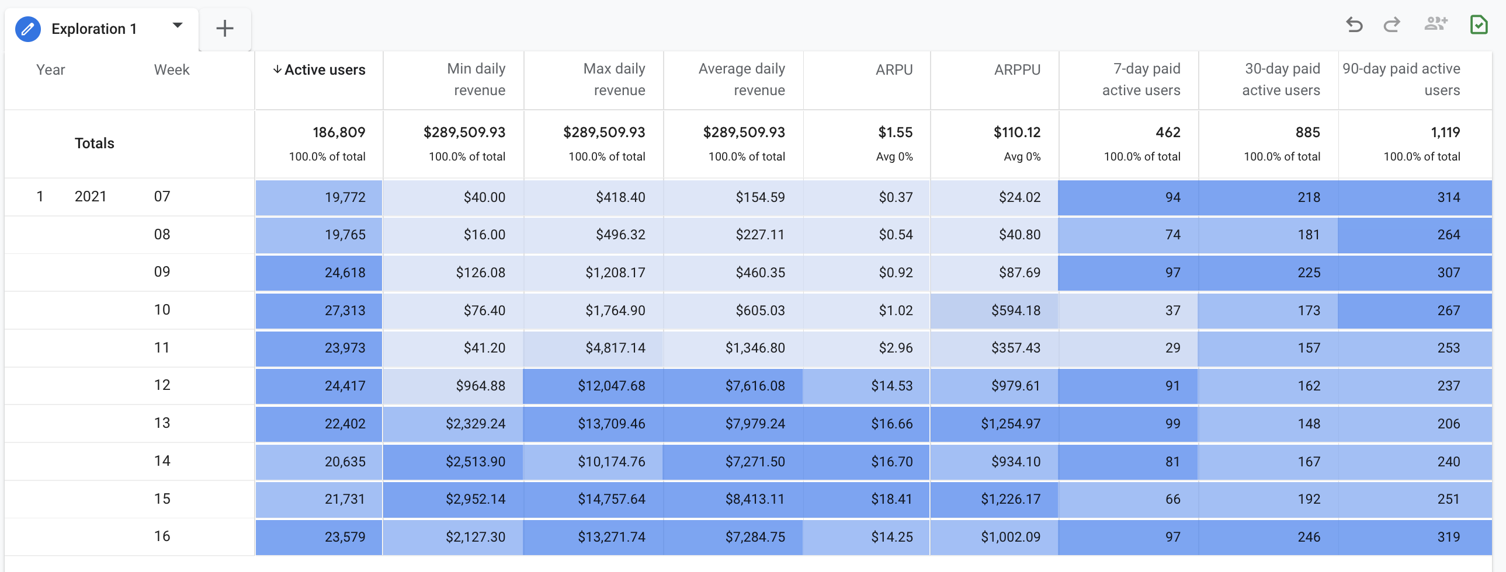1506x572 pixels.
Task: Click the Week dimension header
Action: [x=171, y=69]
